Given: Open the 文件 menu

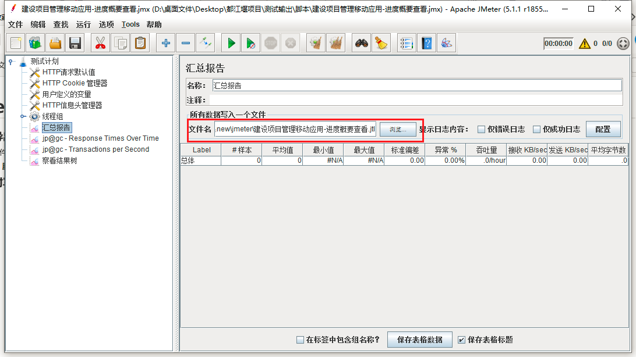Looking at the screenshot, I should point(15,24).
